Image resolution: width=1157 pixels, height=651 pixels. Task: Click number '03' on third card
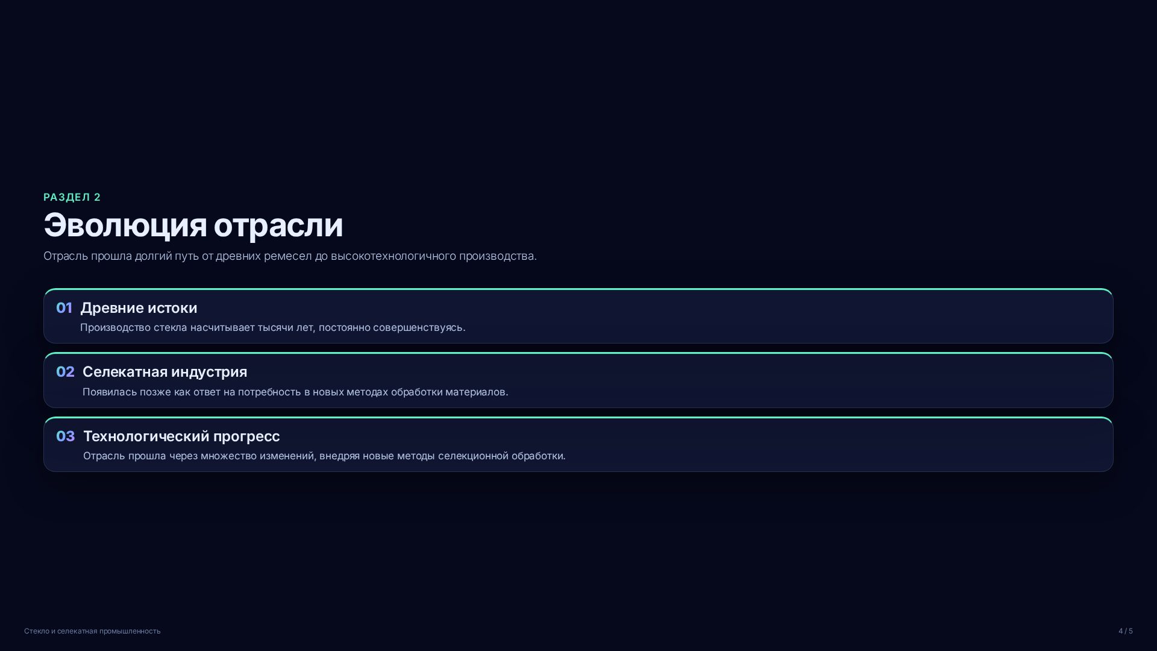(x=65, y=436)
